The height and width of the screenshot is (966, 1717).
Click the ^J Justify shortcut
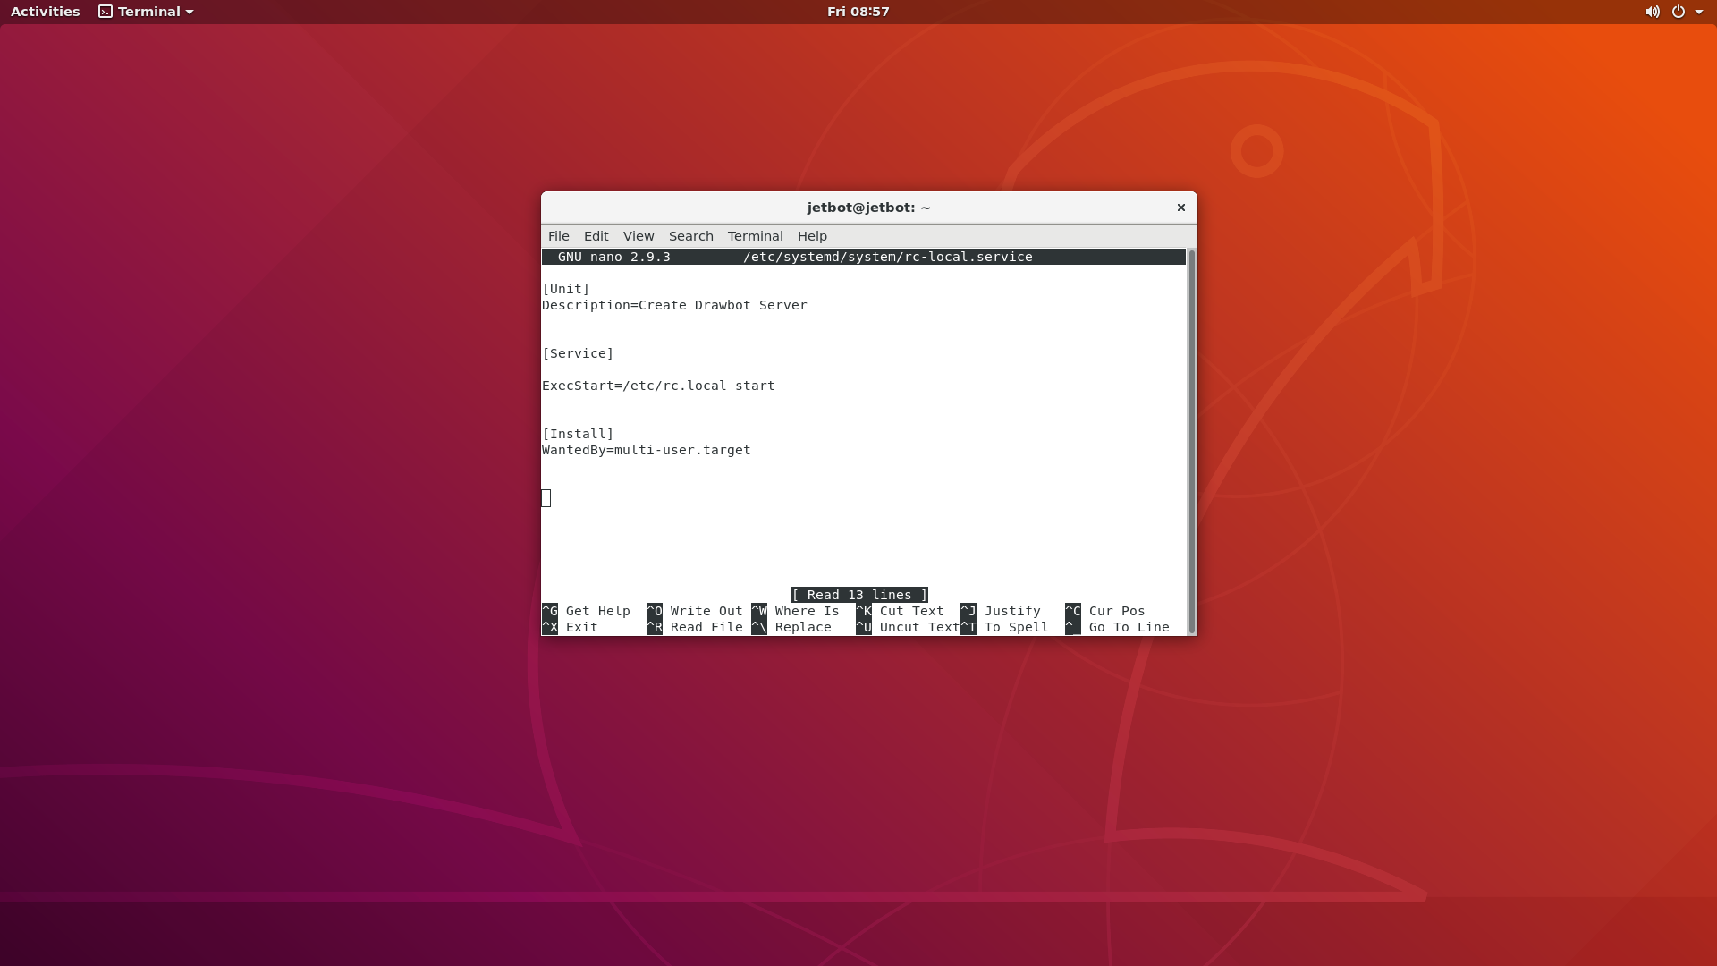pyautogui.click(x=1001, y=611)
